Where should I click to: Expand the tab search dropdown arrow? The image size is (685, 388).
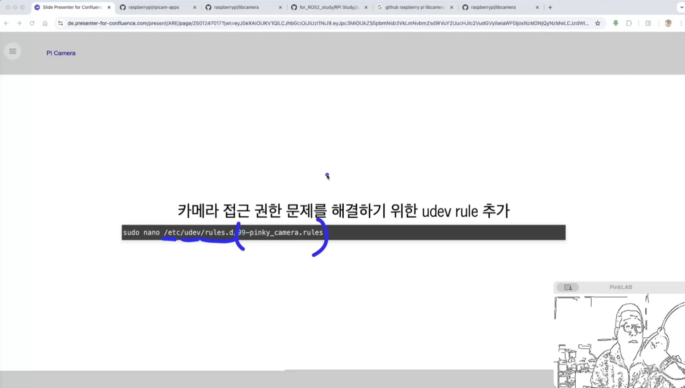click(682, 7)
